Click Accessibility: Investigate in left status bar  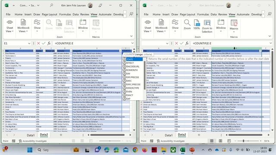tap(33, 141)
